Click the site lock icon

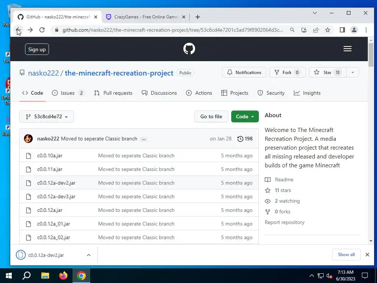57,30
